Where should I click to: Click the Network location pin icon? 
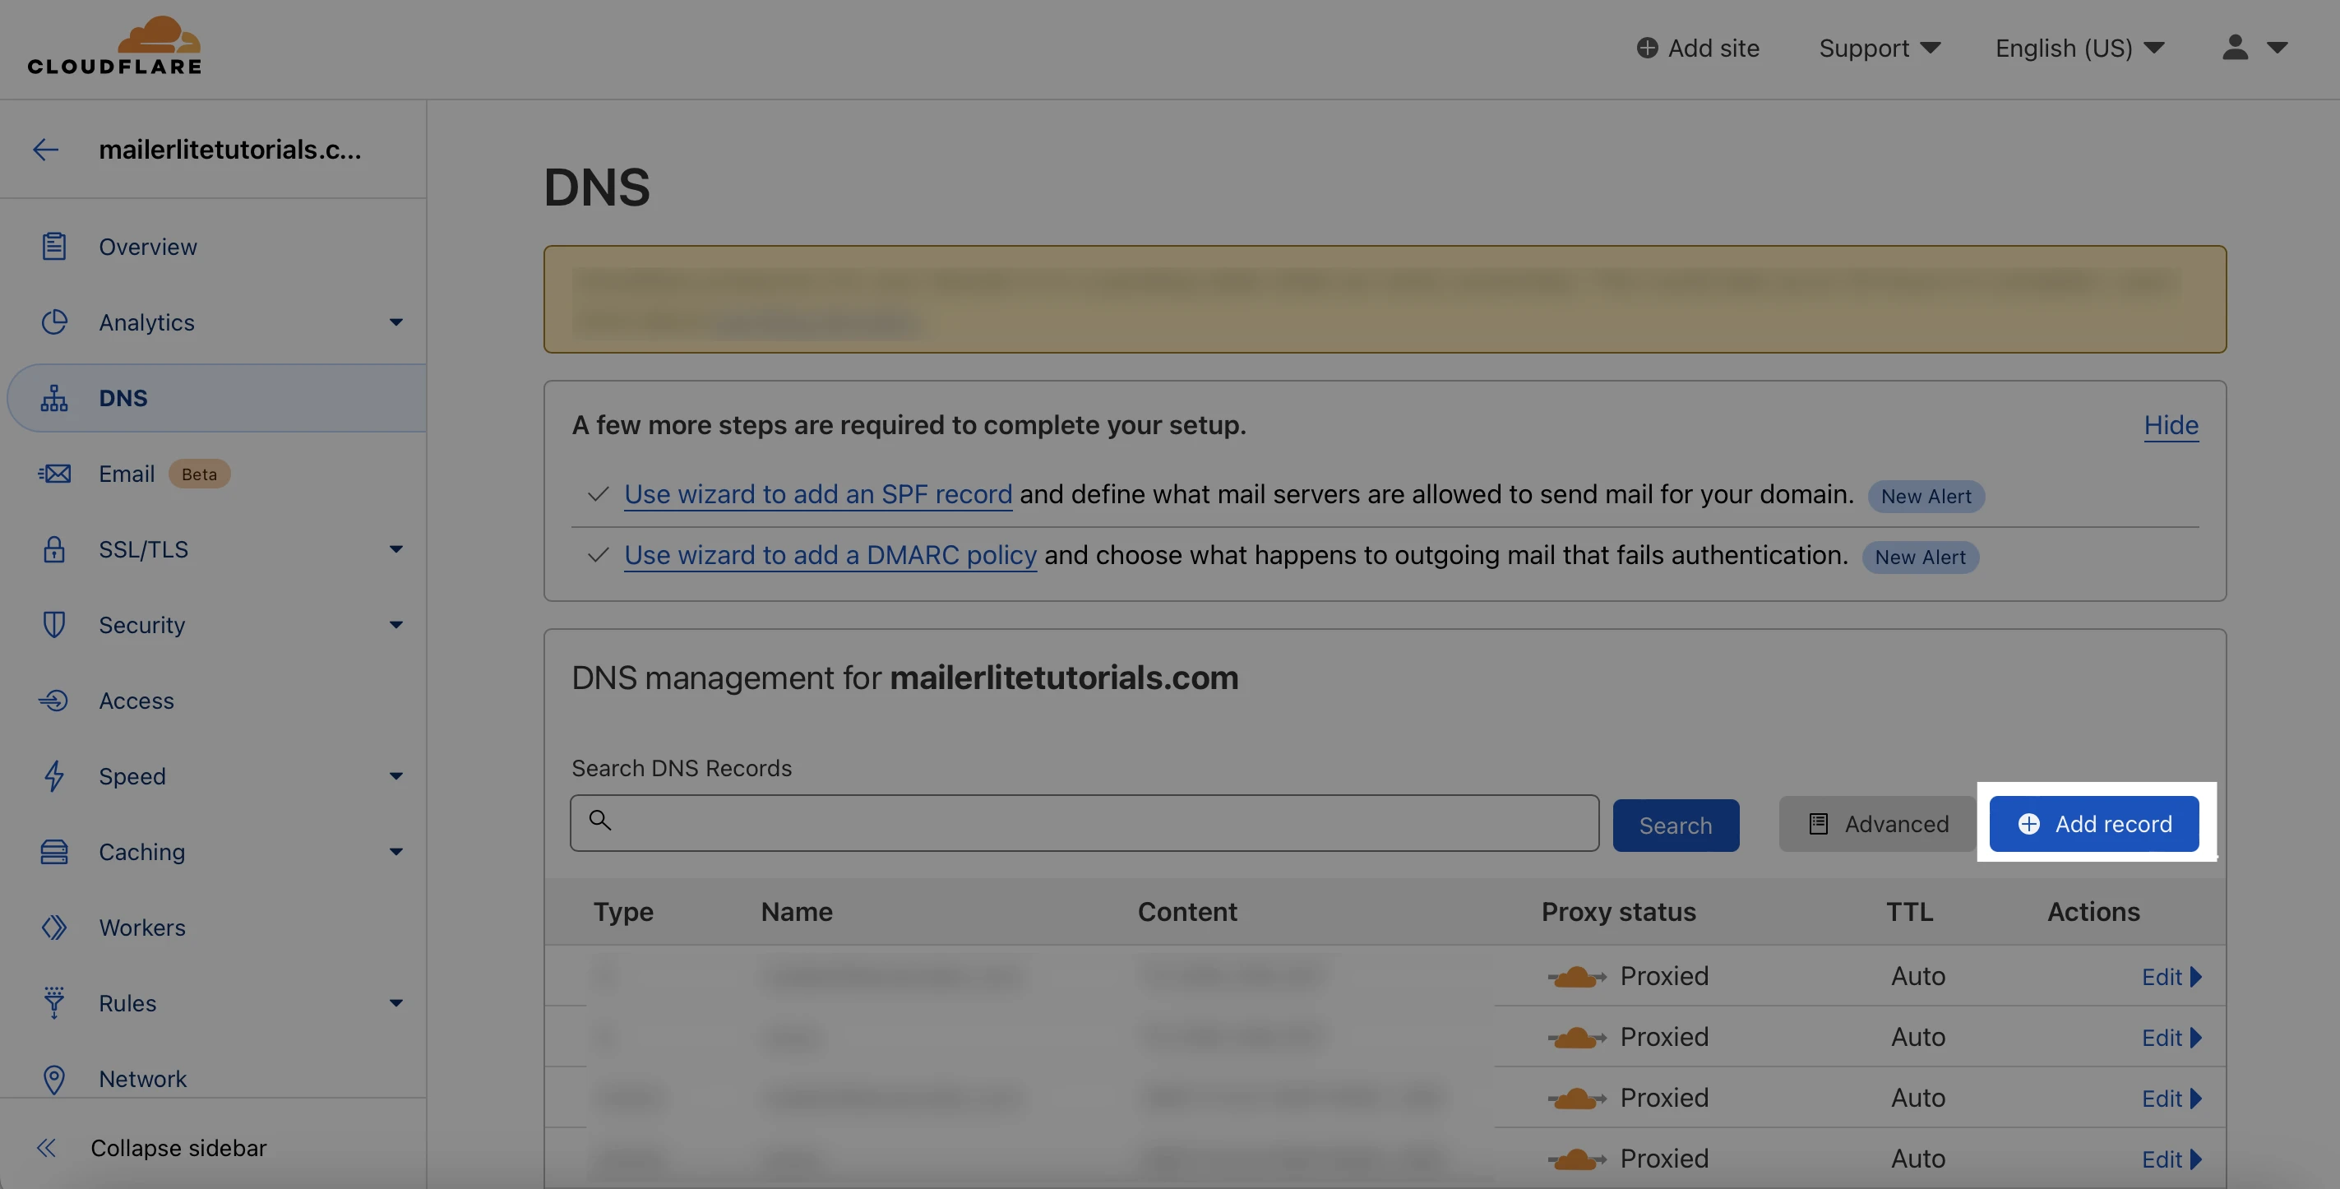53,1079
